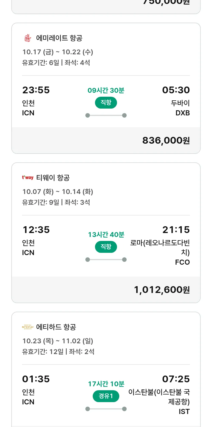Click the 이스탄불 IST destination text
This screenshot has height=427, width=212.
coord(159,397)
